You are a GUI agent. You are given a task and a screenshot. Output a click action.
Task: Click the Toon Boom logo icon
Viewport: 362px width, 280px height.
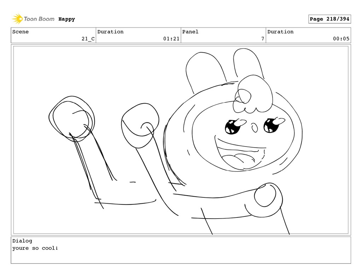click(x=17, y=19)
